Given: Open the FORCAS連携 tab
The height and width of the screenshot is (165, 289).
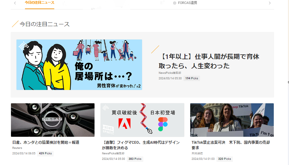Looking at the screenshot, I should point(185,3).
